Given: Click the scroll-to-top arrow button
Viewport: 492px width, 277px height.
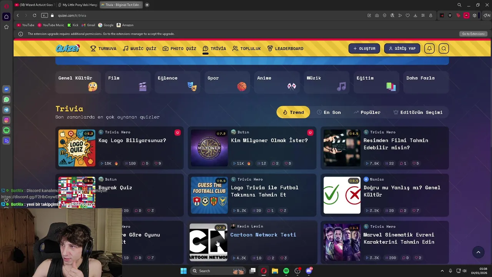Looking at the screenshot, I should (478, 252).
